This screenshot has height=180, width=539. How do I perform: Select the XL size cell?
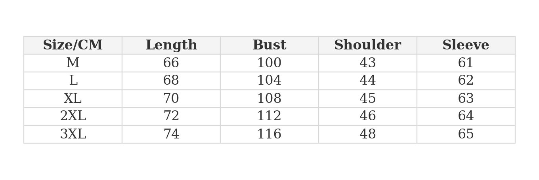73,99
